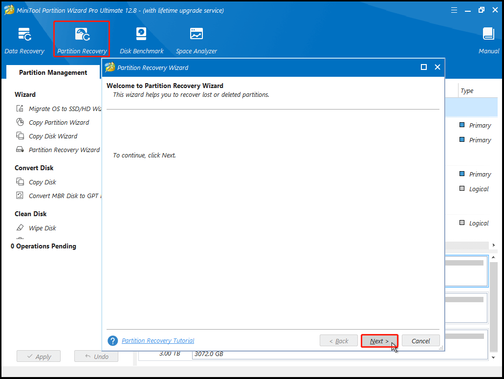
Task: Click the Type column header
Action: [467, 90]
